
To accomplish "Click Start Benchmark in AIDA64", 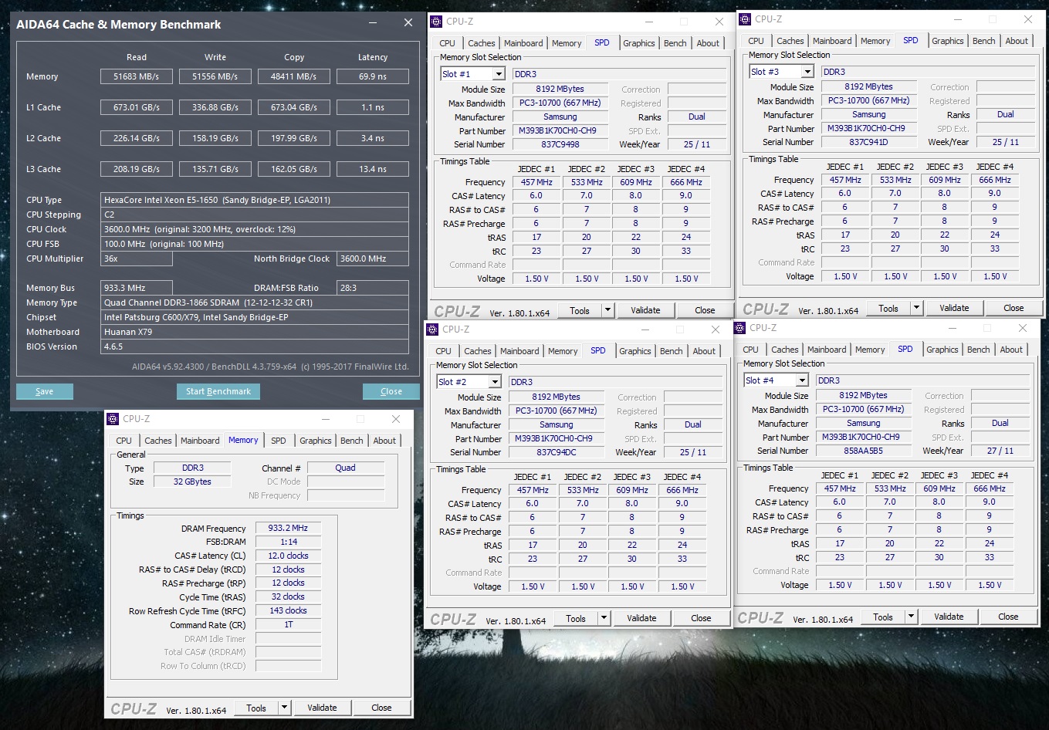I will coord(218,391).
